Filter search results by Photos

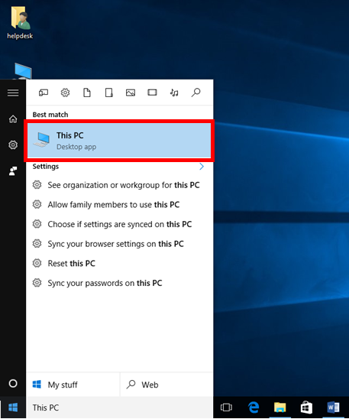[131, 93]
